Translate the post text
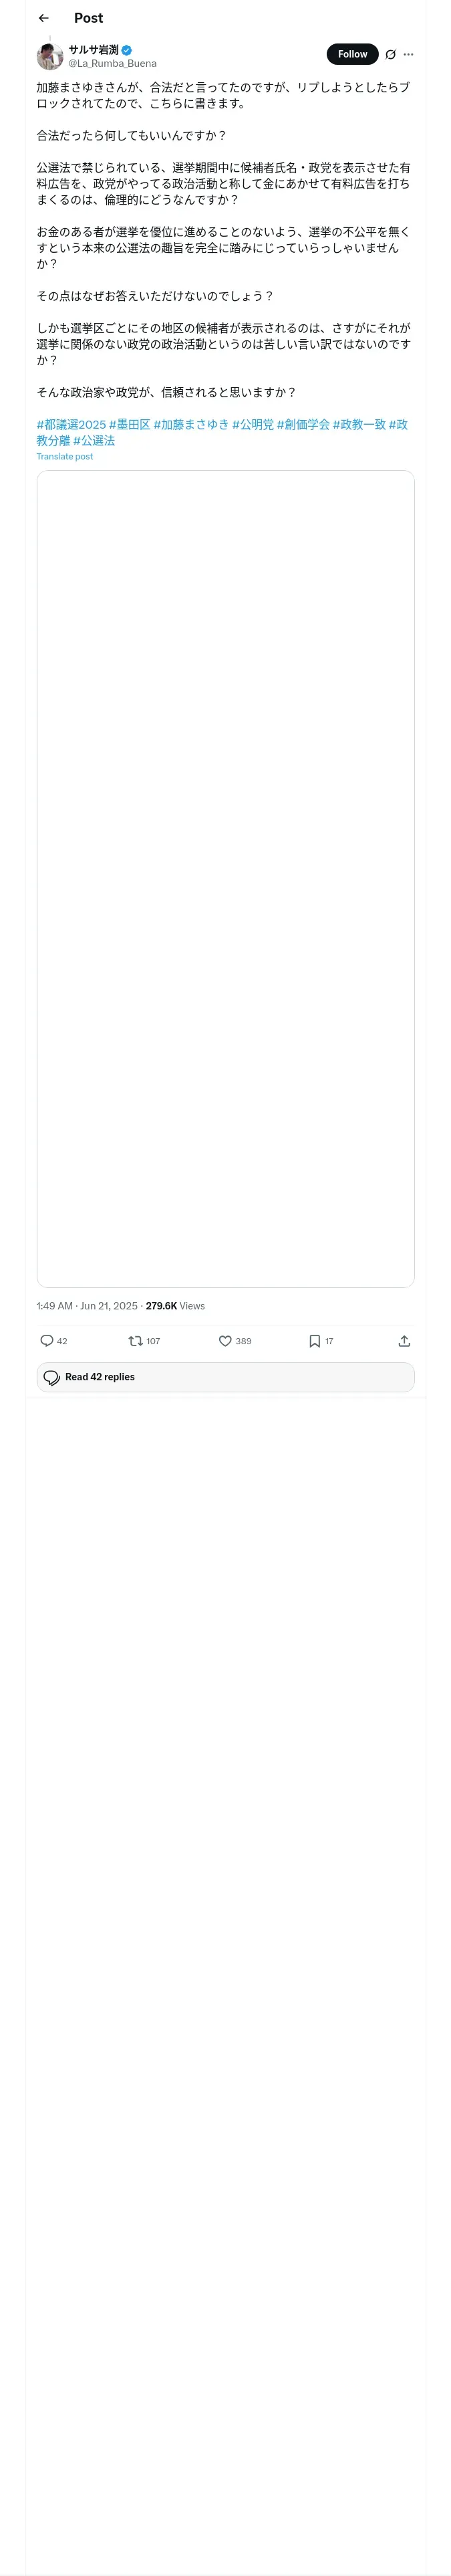451x2576 pixels. 65,456
